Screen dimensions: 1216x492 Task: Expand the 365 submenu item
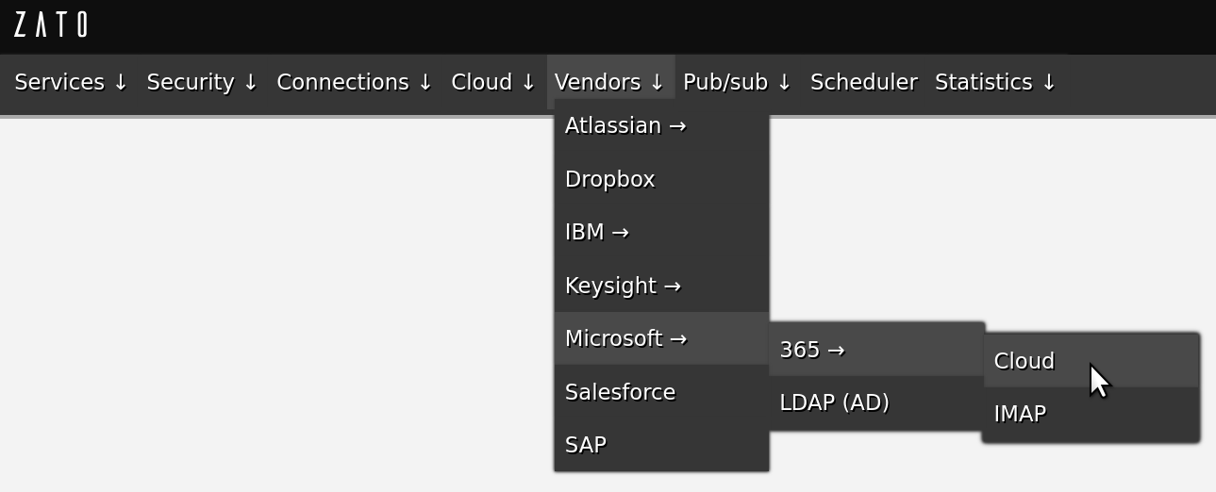[x=811, y=350]
